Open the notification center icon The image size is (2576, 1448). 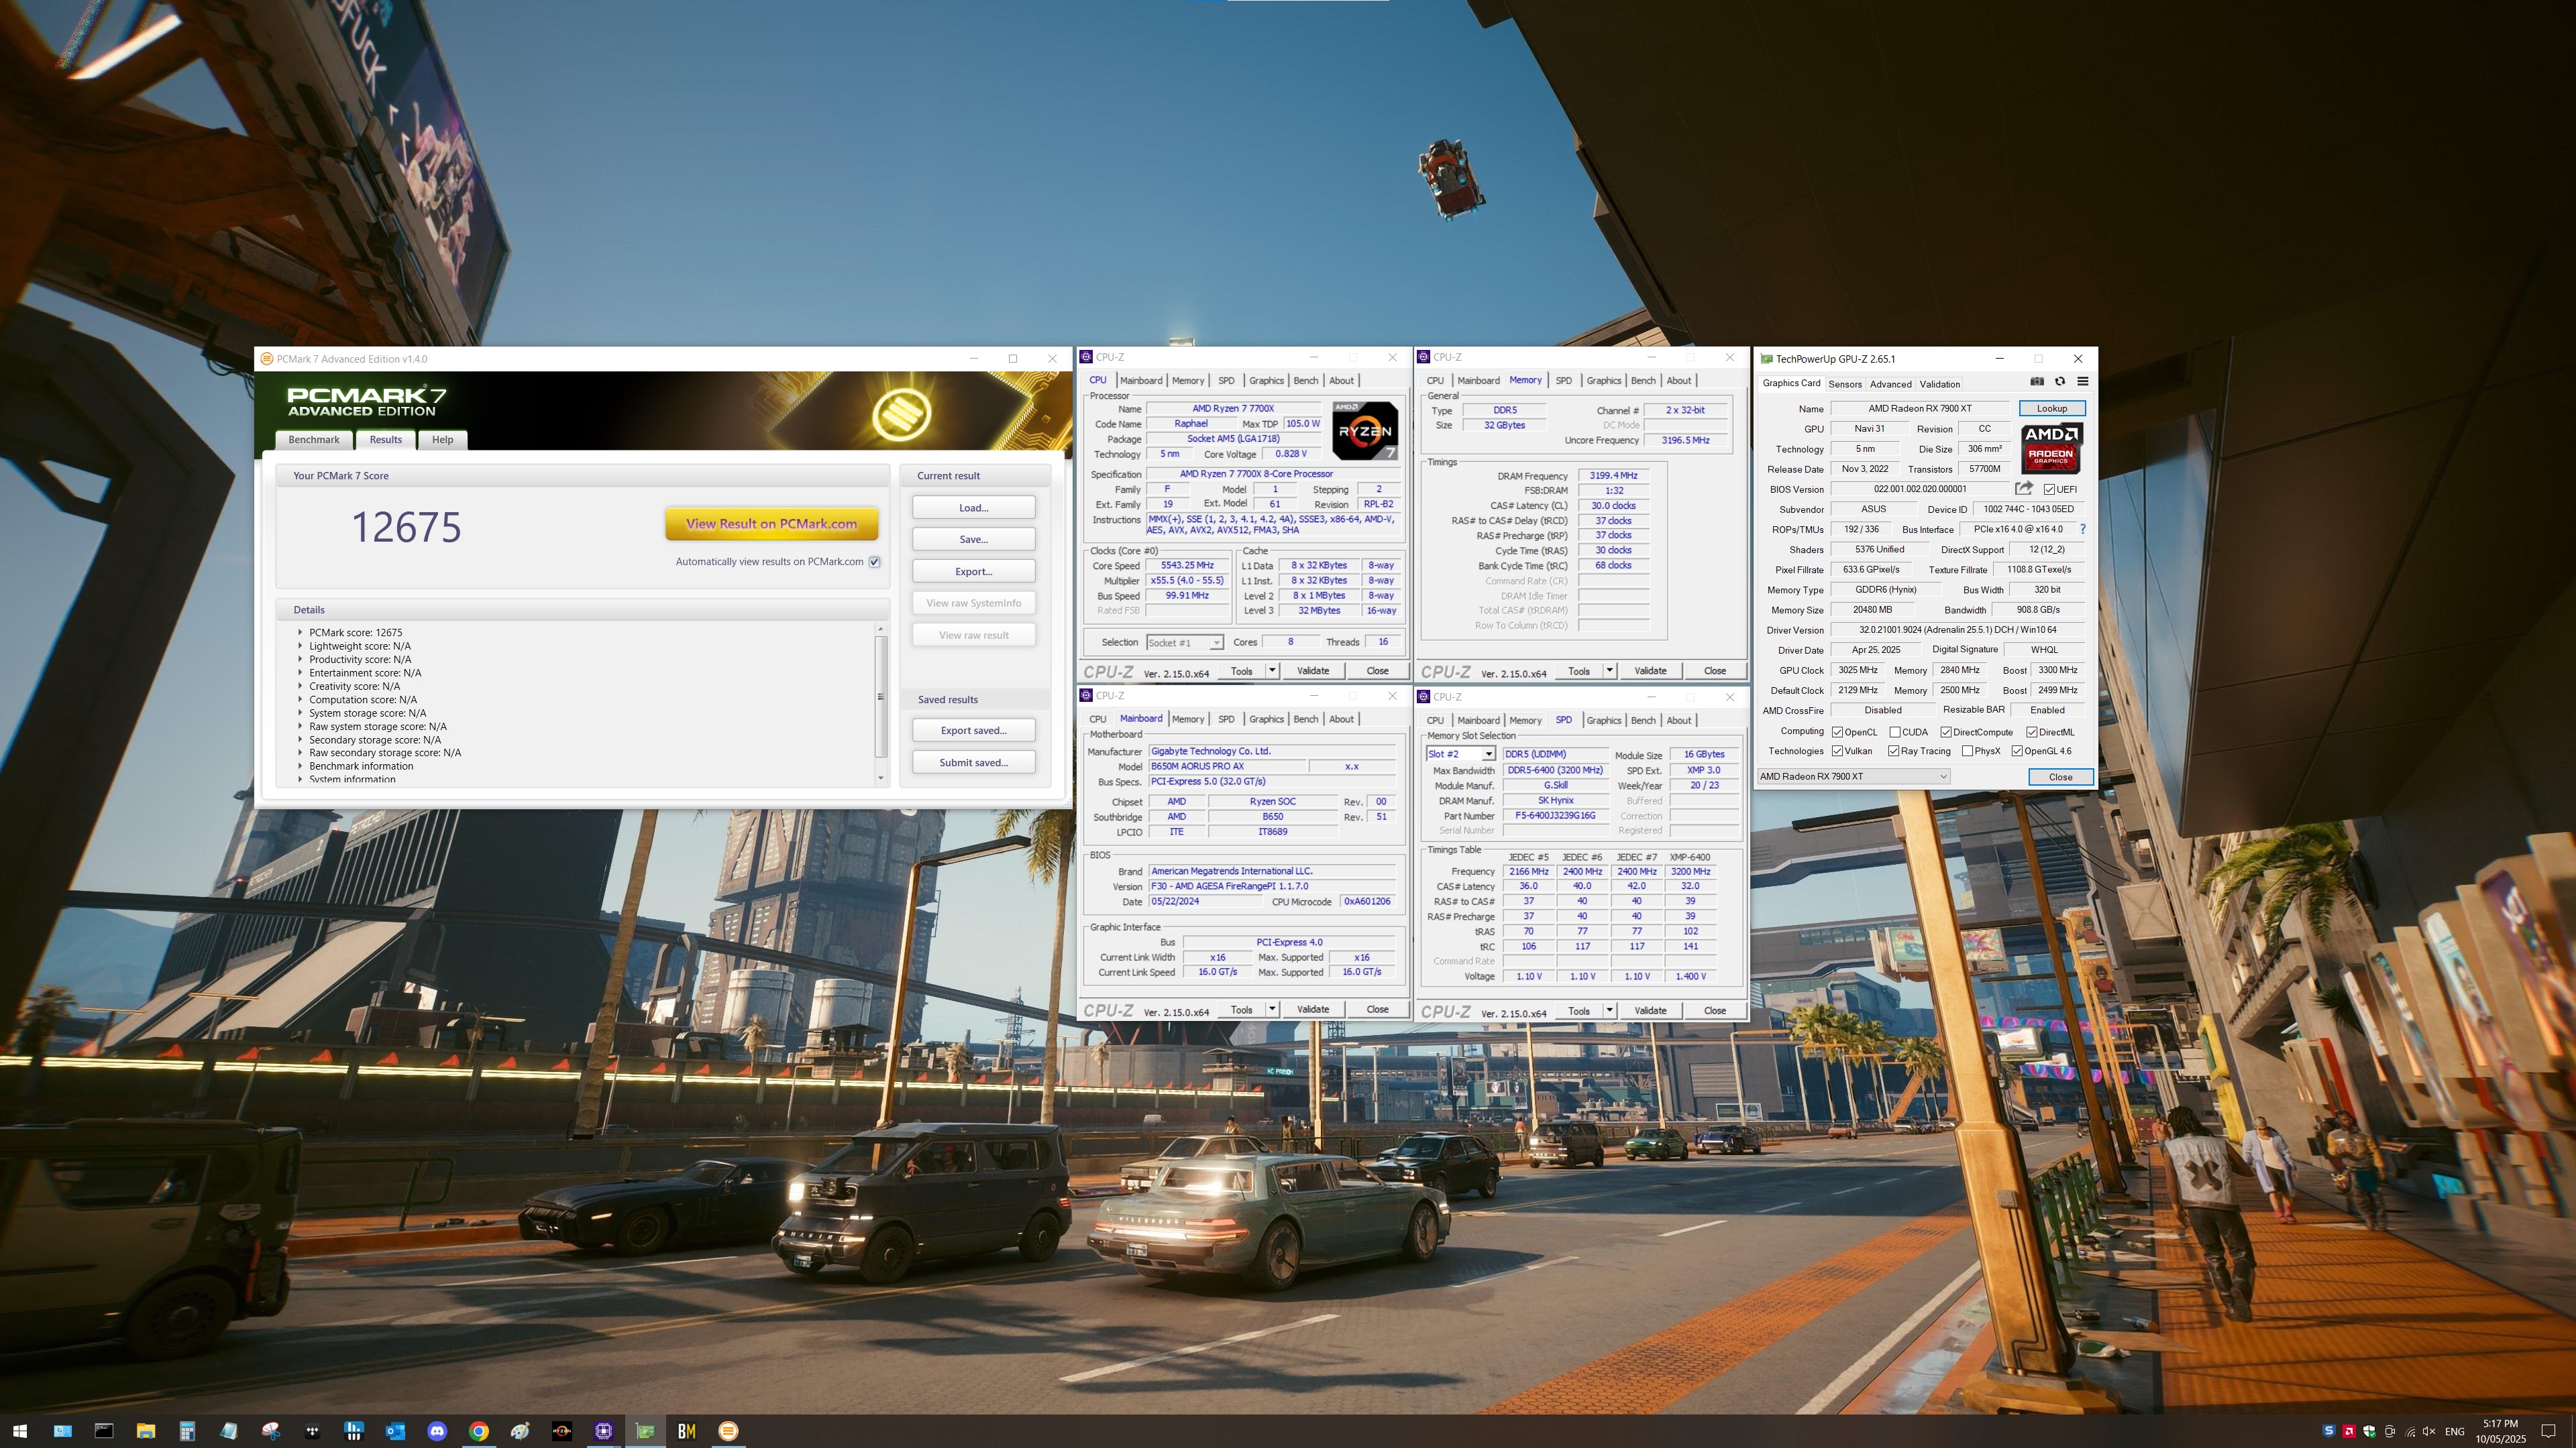point(2548,1431)
